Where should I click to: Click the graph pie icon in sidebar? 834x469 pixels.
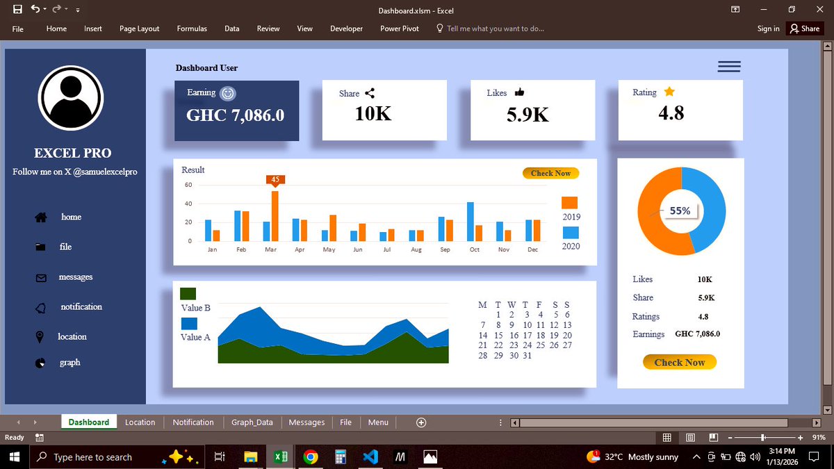(x=40, y=363)
